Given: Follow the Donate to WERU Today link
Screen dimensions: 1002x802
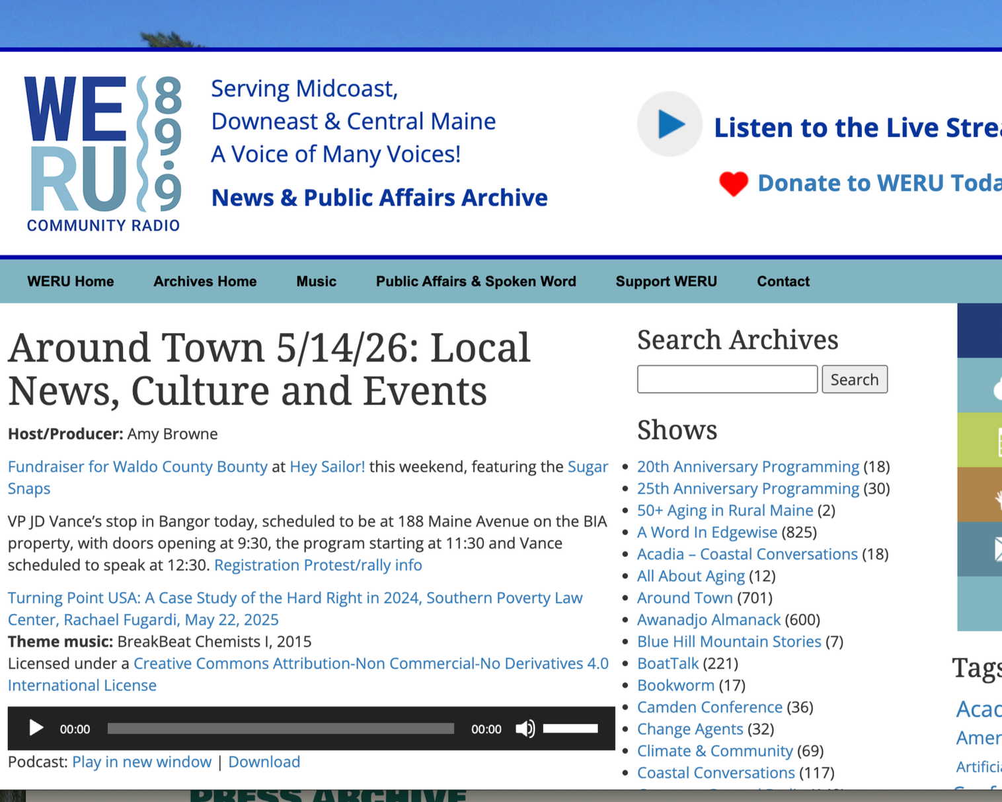Looking at the screenshot, I should pos(880,183).
